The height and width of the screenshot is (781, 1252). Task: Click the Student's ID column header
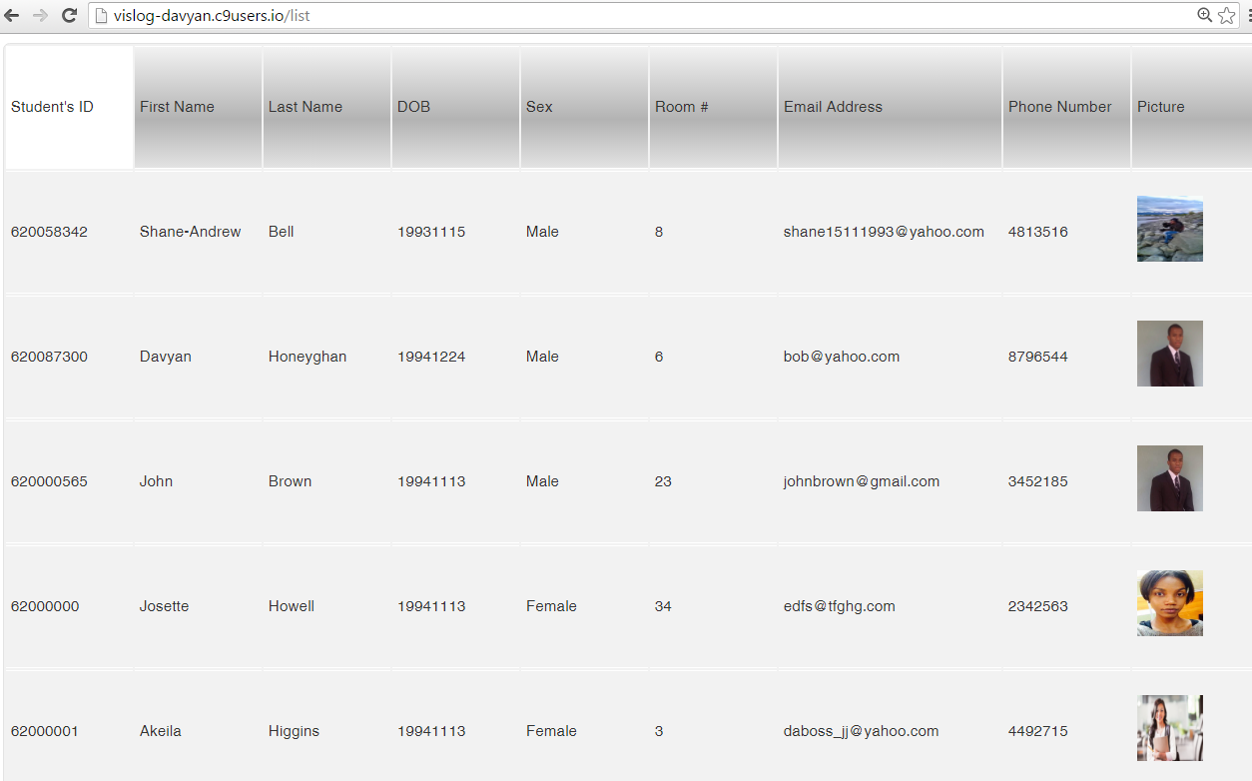69,107
